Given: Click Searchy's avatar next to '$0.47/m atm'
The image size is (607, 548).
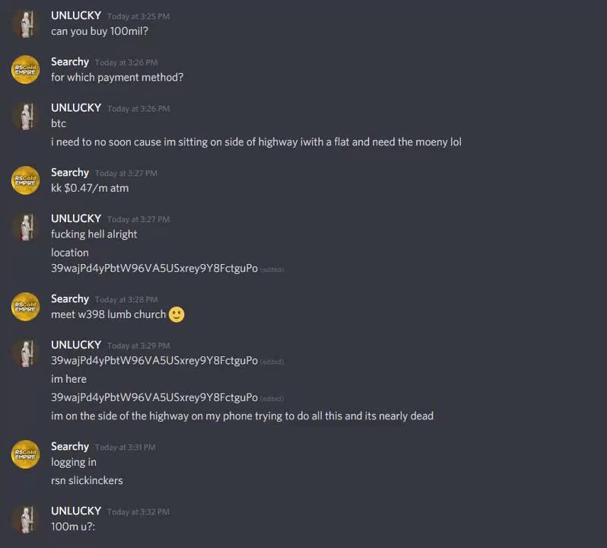Looking at the screenshot, I should [26, 180].
